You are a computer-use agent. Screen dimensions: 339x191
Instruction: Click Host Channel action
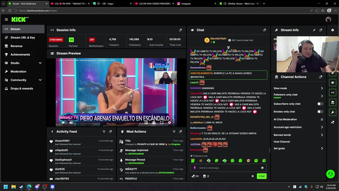[282, 142]
